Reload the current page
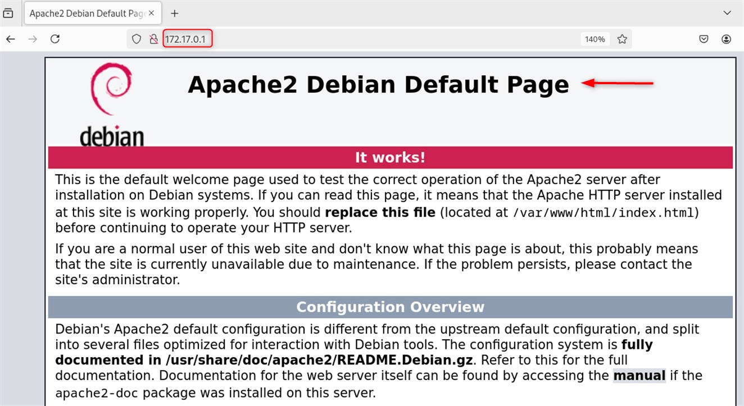The height and width of the screenshot is (406, 744). tap(55, 39)
